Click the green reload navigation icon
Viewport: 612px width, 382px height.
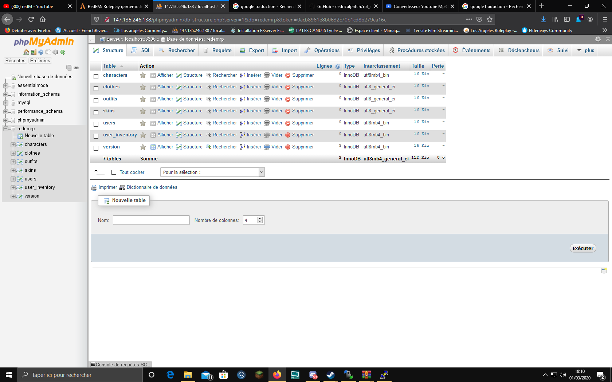[63, 52]
